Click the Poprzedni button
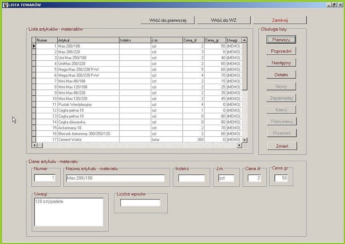The image size is (345, 244). (x=281, y=51)
